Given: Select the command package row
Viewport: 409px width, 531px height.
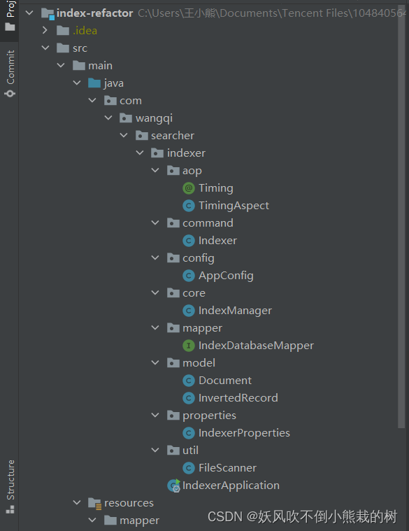Looking at the screenshot, I should coord(208,223).
